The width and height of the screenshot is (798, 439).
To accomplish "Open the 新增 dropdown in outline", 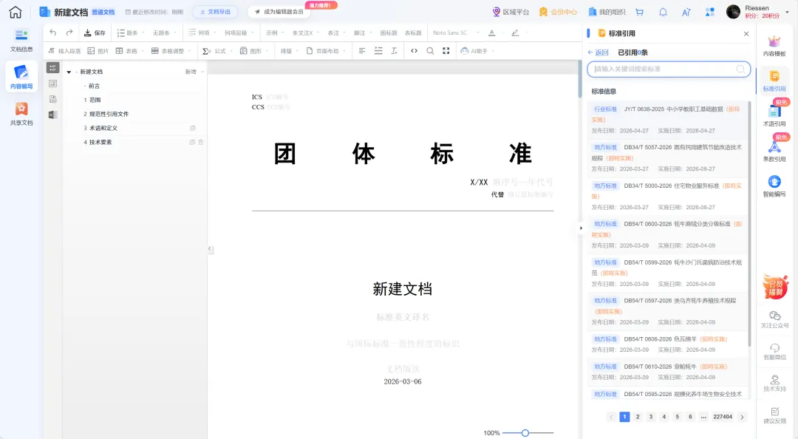I will point(194,72).
